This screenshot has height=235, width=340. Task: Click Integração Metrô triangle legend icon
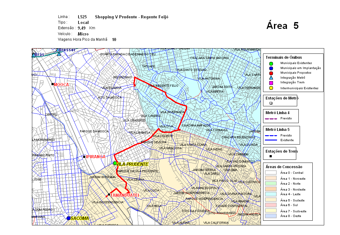tap(271, 78)
